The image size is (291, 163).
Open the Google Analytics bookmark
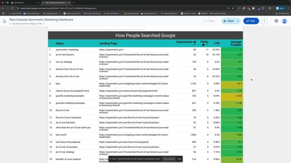(x=131, y=13)
